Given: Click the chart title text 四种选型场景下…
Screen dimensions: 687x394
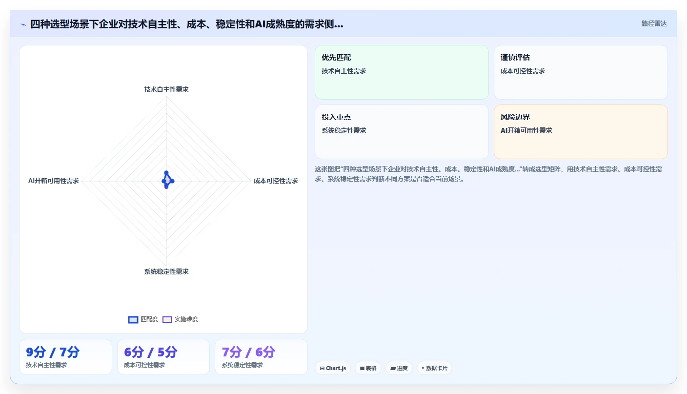Looking at the screenshot, I should pos(187,24).
